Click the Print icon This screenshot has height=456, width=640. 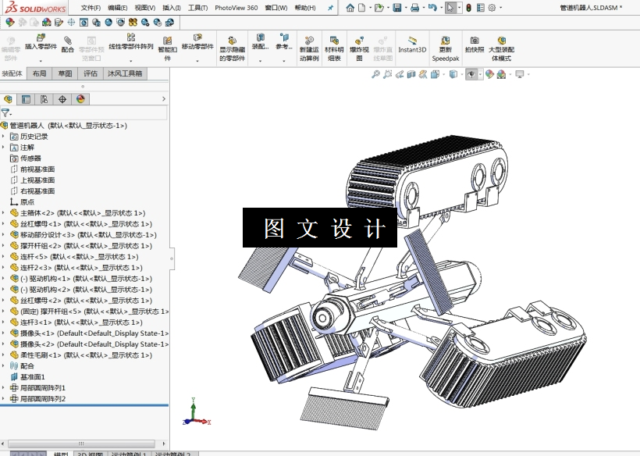(x=414, y=7)
